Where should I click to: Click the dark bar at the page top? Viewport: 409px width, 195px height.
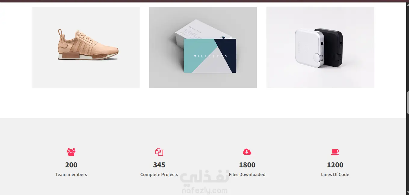click(204, 1)
